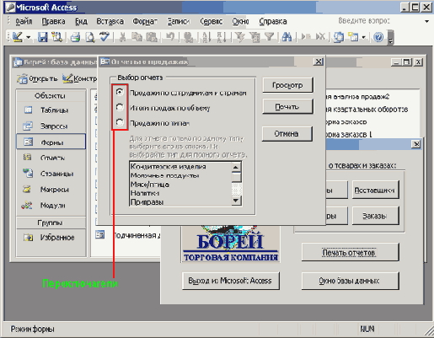This screenshot has width=434, height=338.
Task: Select Страницы in the Objects pane
Action: (51, 174)
